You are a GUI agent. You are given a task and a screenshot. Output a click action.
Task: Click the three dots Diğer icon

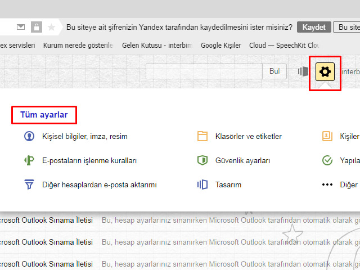pyautogui.click(x=327, y=184)
